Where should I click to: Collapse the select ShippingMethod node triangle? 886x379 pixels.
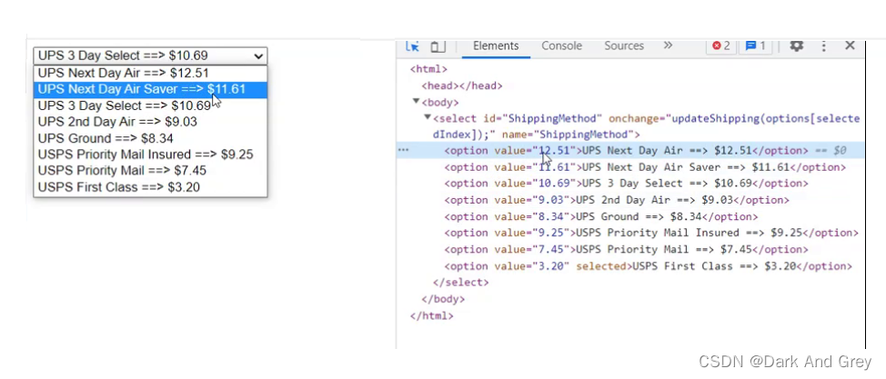click(428, 117)
